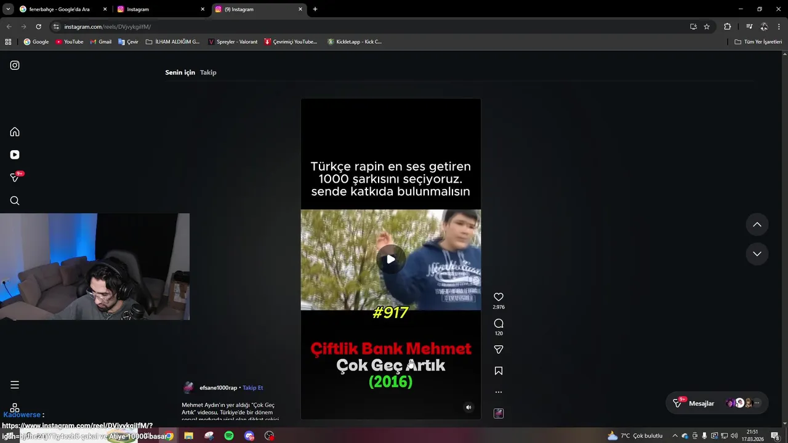Open clock showing 21:51

click(x=752, y=436)
